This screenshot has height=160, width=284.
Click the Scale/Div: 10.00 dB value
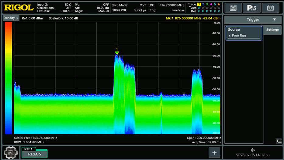point(63,18)
